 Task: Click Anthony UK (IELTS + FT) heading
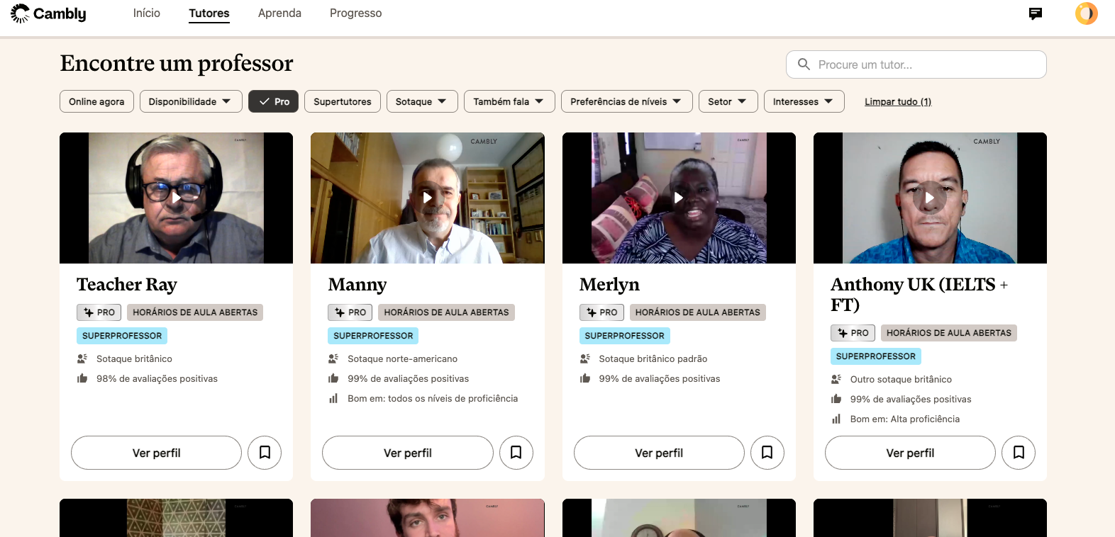919,295
